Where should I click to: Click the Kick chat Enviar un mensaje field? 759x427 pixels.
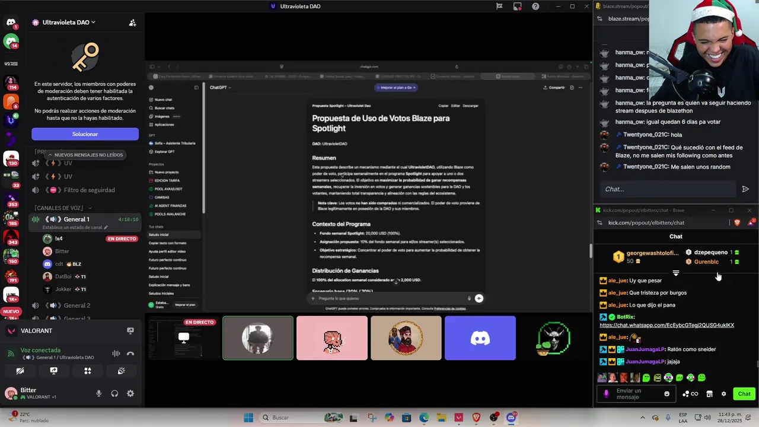(637, 394)
